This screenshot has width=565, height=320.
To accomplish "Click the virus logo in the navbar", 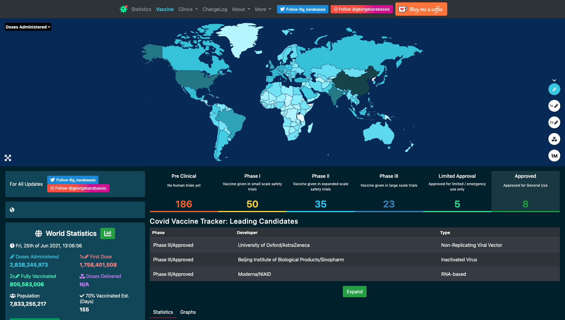I will click(123, 9).
